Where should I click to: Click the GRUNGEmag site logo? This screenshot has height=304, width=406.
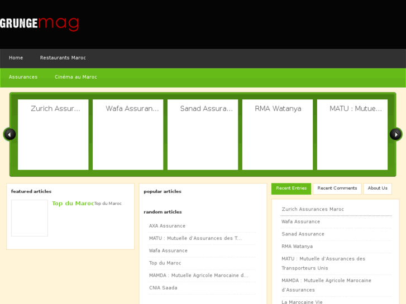click(40, 24)
